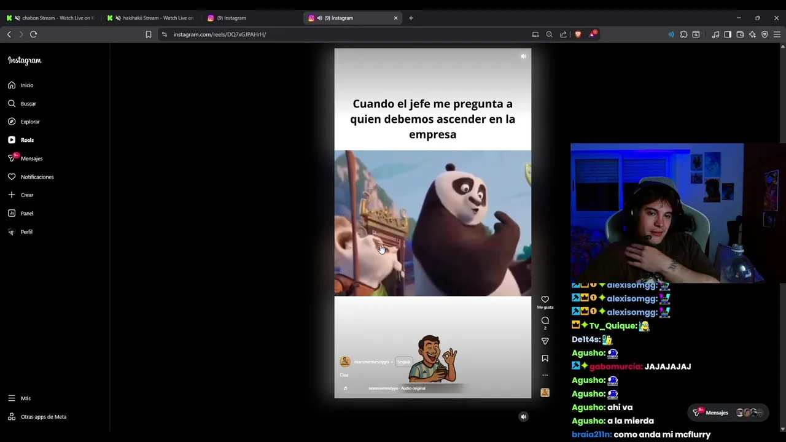Switch to the chabon Stream tab
This screenshot has width=786, height=442.
tap(52, 18)
